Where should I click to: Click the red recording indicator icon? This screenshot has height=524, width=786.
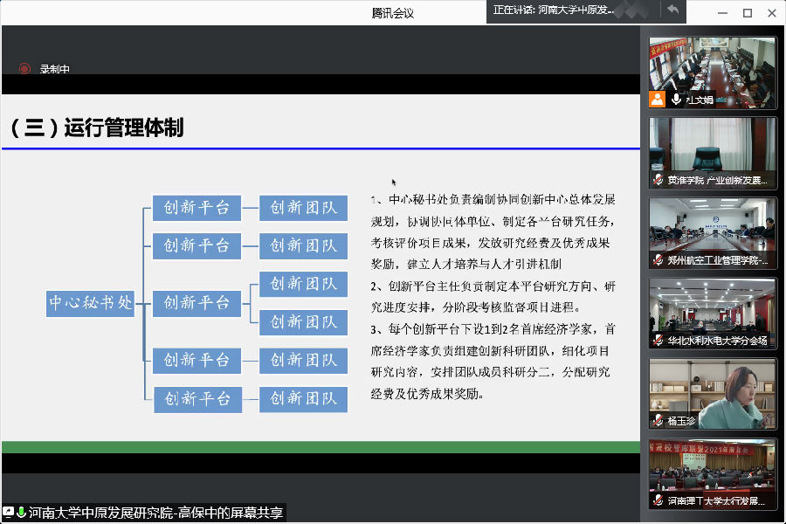tap(24, 69)
